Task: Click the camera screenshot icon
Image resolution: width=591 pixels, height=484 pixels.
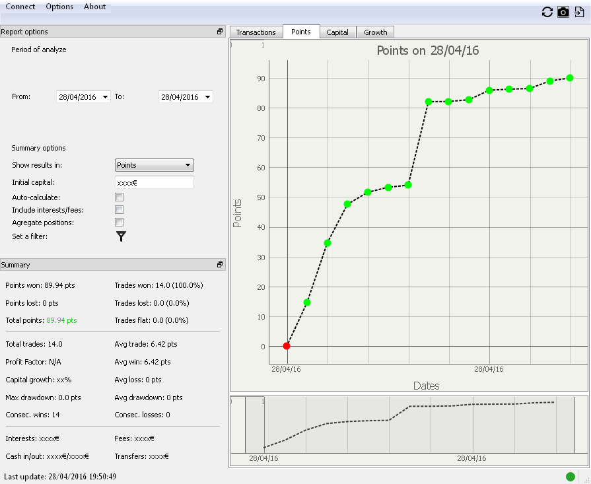Action: tap(563, 12)
